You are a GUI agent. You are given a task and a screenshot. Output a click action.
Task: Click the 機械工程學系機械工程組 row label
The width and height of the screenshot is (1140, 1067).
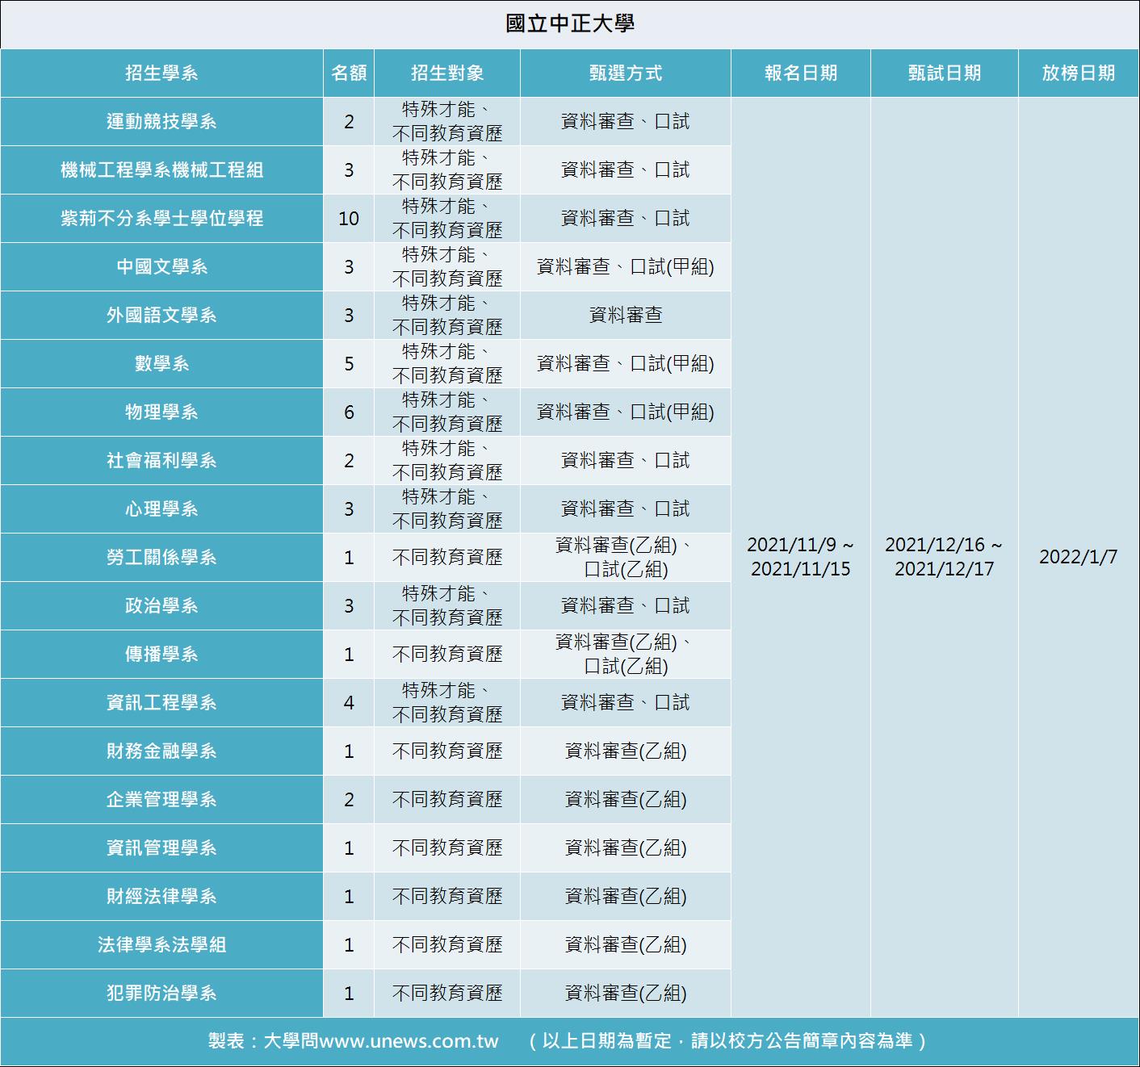click(161, 170)
